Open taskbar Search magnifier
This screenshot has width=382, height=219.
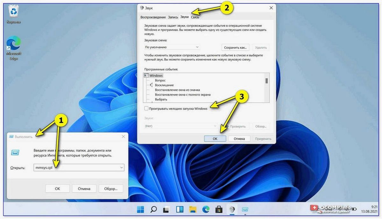pos(153,209)
